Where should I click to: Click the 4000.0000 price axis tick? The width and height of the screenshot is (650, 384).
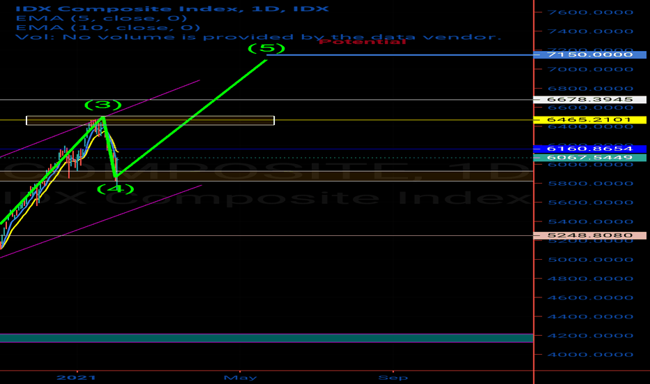point(590,355)
